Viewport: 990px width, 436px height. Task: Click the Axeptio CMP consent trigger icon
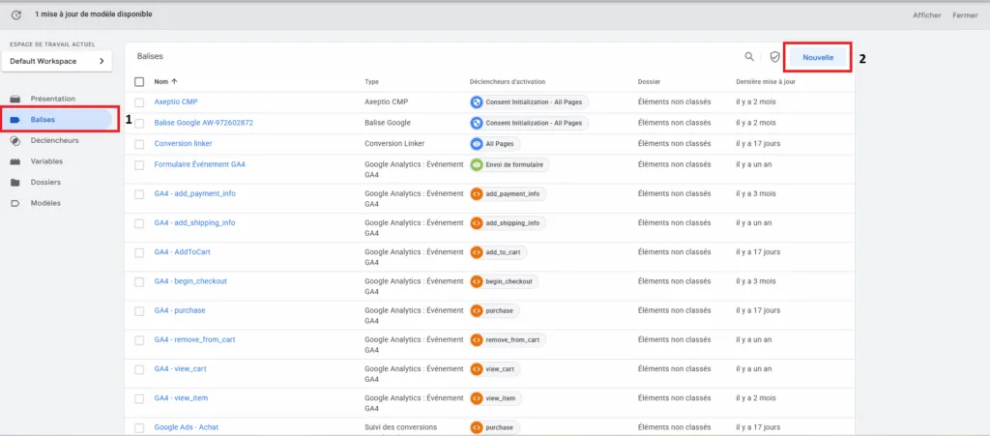[x=477, y=102]
